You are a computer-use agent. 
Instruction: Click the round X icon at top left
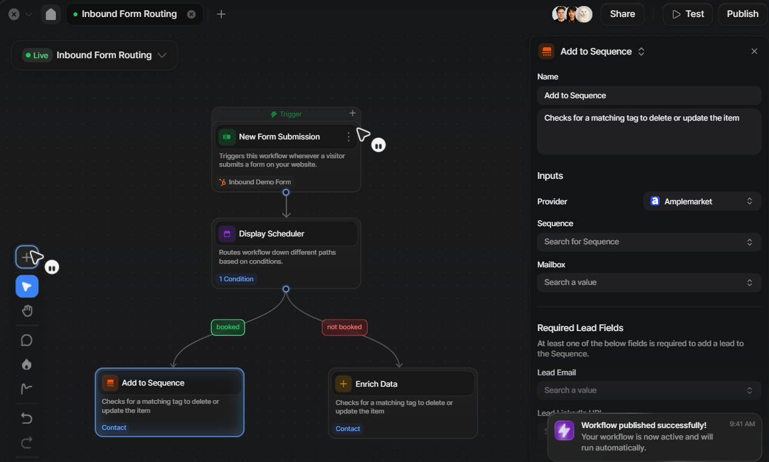coord(14,14)
